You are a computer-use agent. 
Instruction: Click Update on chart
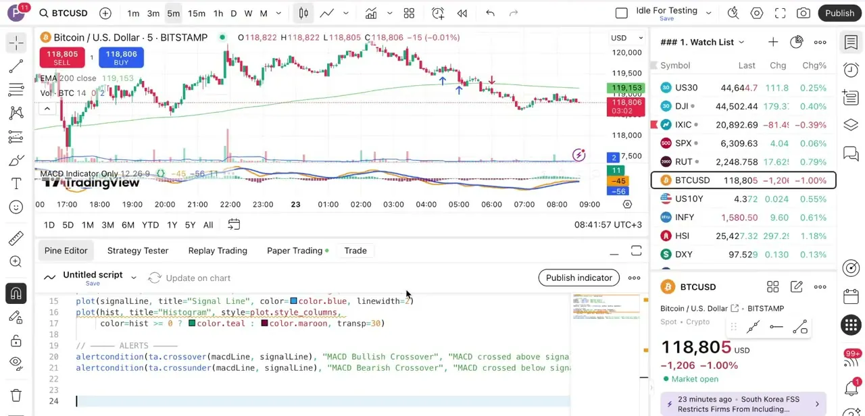point(189,278)
